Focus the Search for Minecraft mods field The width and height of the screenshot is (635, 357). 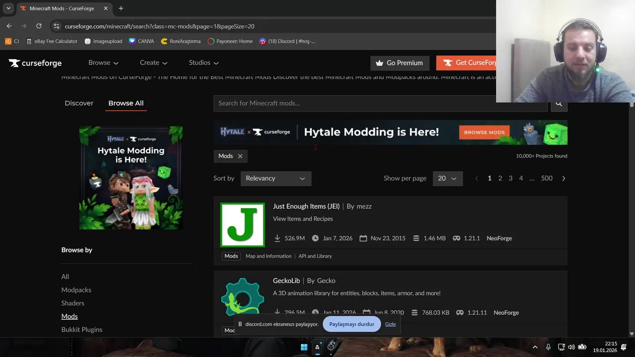[381, 103]
